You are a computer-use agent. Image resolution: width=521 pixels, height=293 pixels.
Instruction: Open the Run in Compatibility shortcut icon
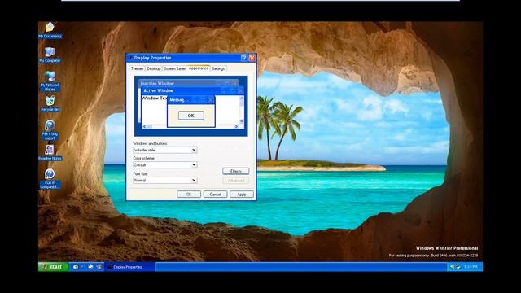click(x=50, y=179)
